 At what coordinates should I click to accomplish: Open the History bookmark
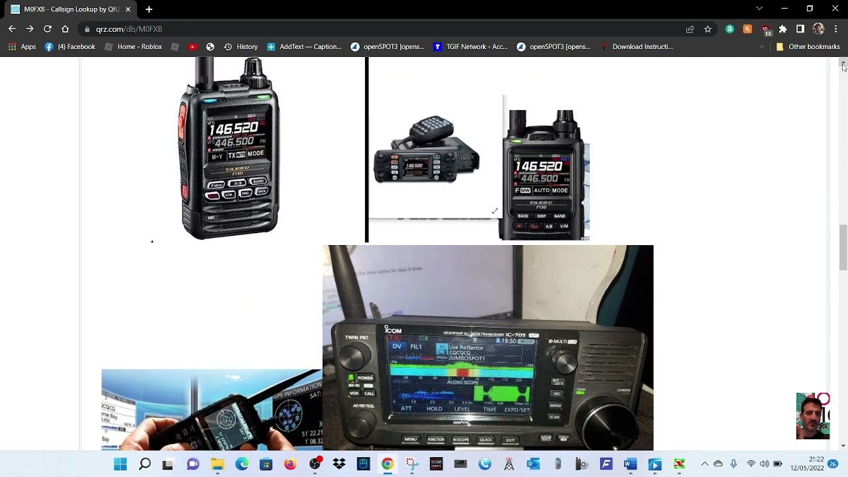pos(240,47)
